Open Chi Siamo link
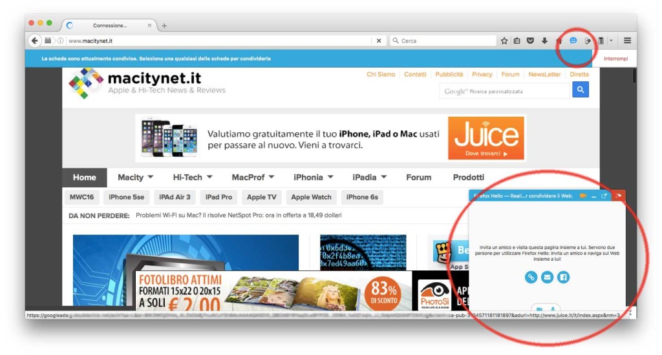Screen dimensions: 662x355 pos(381,74)
